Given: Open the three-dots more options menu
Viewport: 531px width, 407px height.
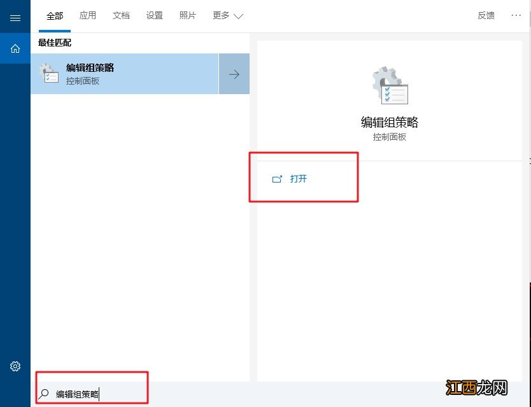Looking at the screenshot, I should (x=516, y=15).
